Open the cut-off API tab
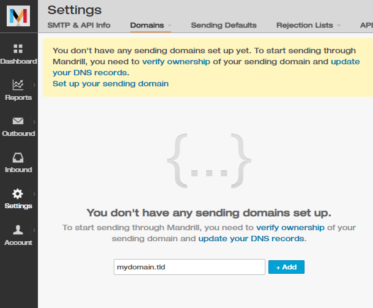Viewport: 373px width, 308px height. point(366,25)
